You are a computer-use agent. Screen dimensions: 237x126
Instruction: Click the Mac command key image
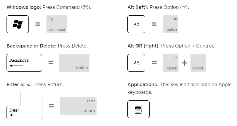pos(57,24)
